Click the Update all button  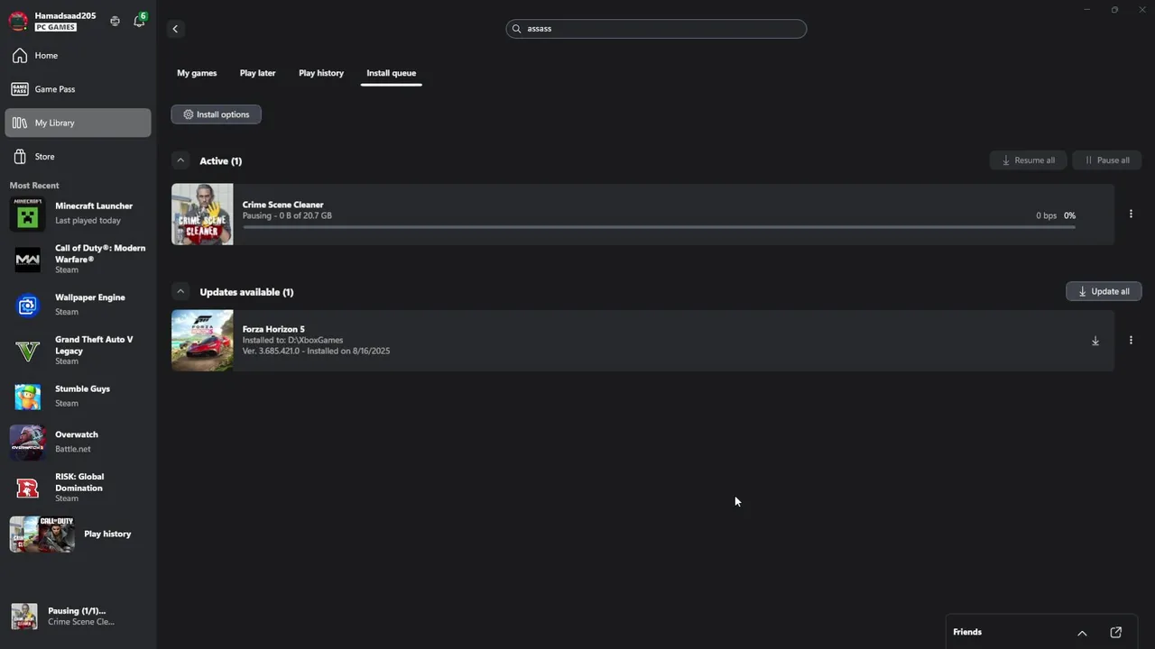point(1104,291)
